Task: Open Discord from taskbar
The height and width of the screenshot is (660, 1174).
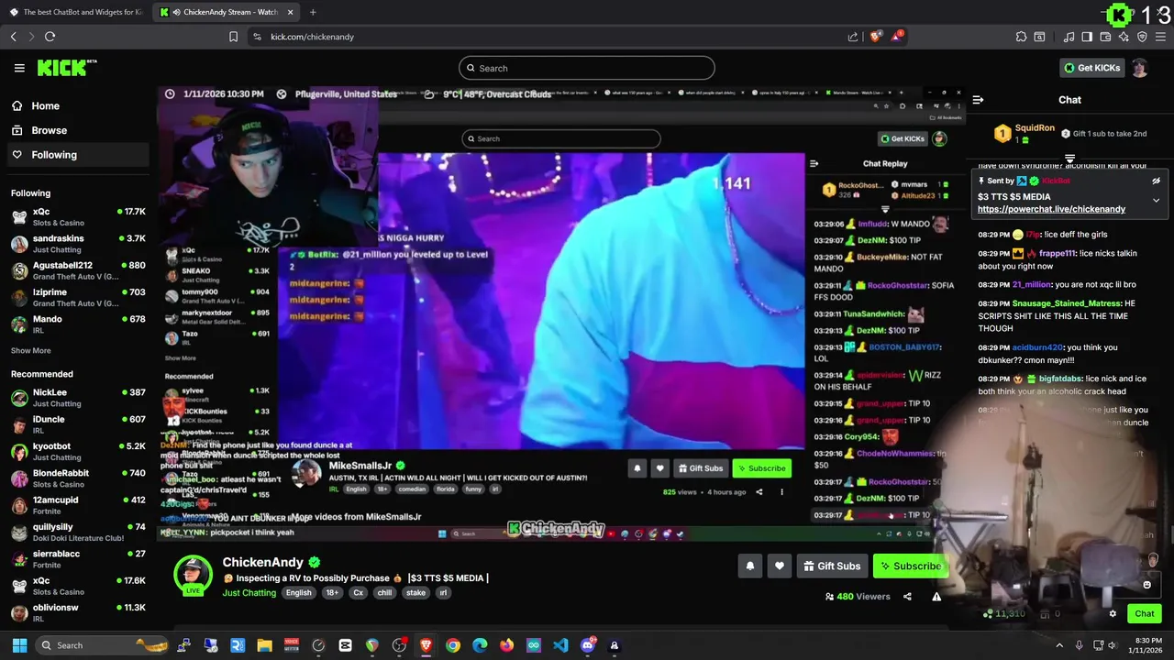Action: coord(588,645)
